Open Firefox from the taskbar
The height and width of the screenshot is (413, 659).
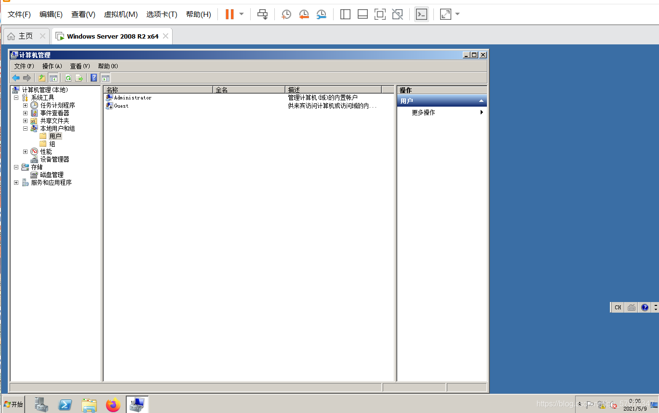pos(113,404)
